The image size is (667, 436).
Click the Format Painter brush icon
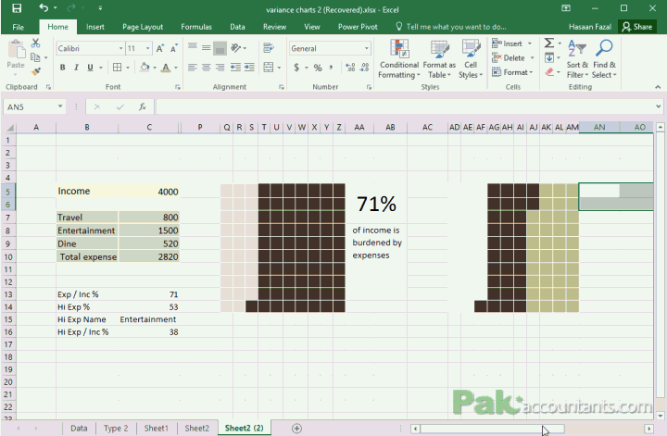(x=36, y=71)
